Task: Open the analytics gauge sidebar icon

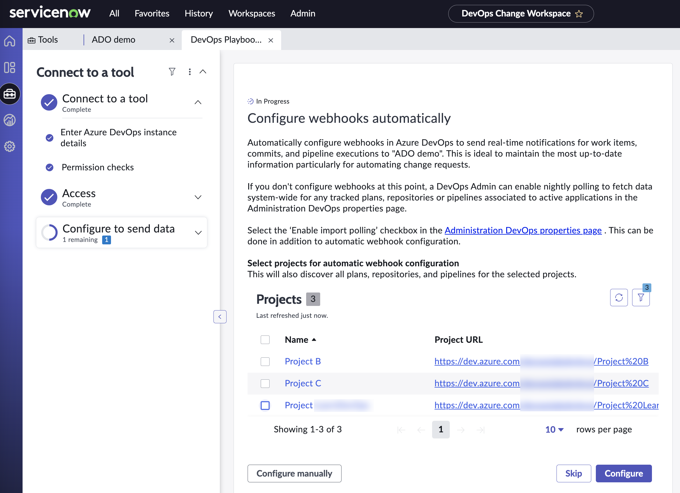Action: [x=10, y=120]
